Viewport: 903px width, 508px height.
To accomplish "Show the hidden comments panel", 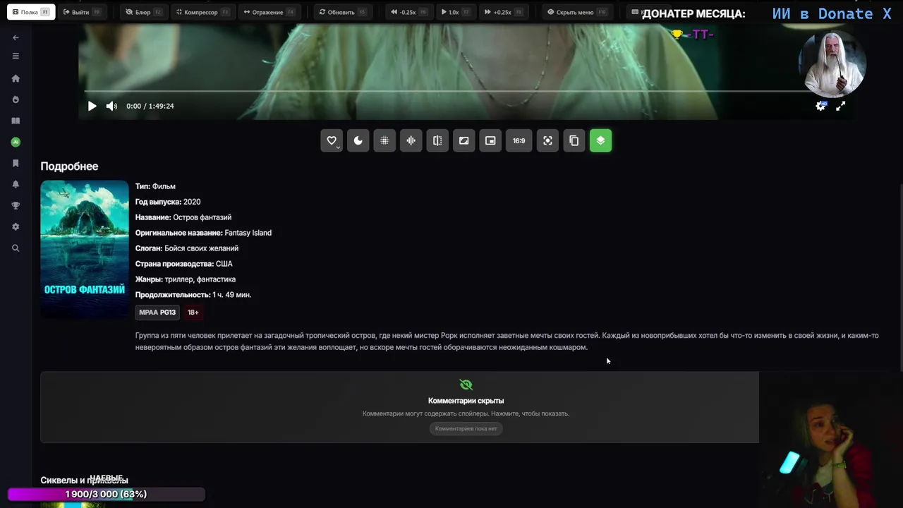I will pos(399,407).
